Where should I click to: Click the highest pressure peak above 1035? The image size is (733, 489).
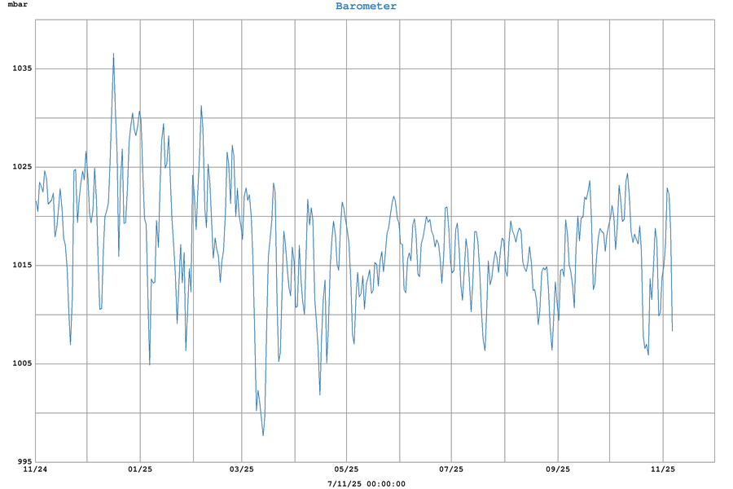[113, 54]
